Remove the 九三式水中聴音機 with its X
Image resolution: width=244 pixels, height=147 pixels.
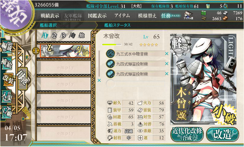point(167,54)
